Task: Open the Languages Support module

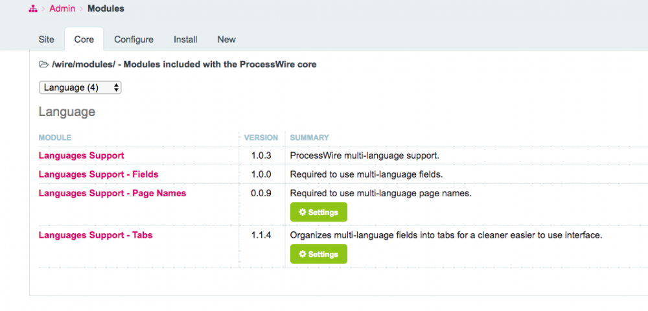Action: [x=81, y=155]
